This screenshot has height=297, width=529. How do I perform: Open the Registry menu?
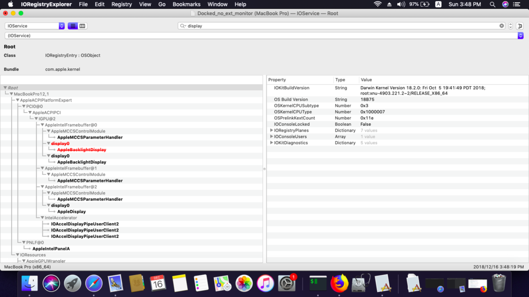(x=122, y=4)
